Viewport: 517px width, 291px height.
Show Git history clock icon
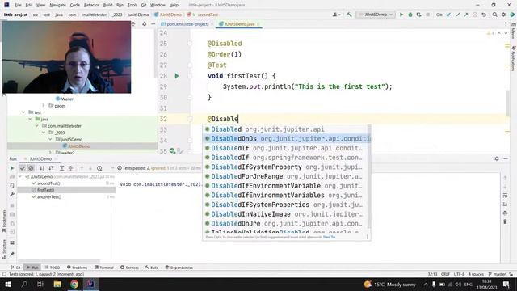tap(475, 15)
